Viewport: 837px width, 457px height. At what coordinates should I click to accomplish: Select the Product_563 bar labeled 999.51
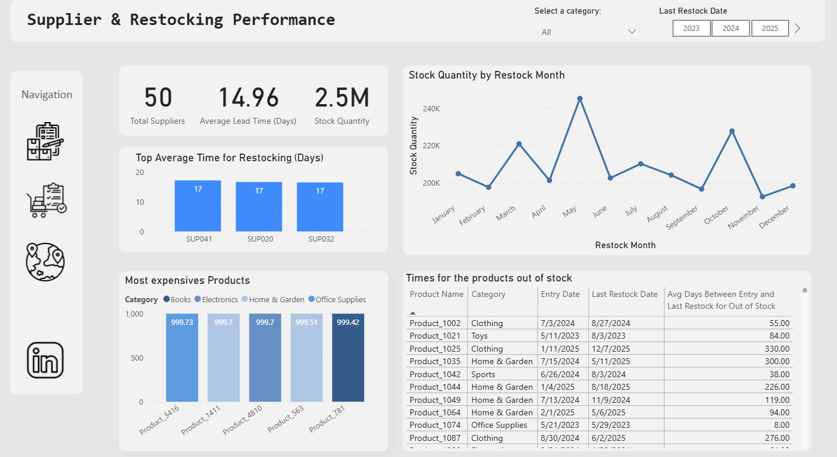pos(306,358)
